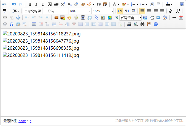Click the format eraser icon
The height and width of the screenshot is (126, 186).
76,4
